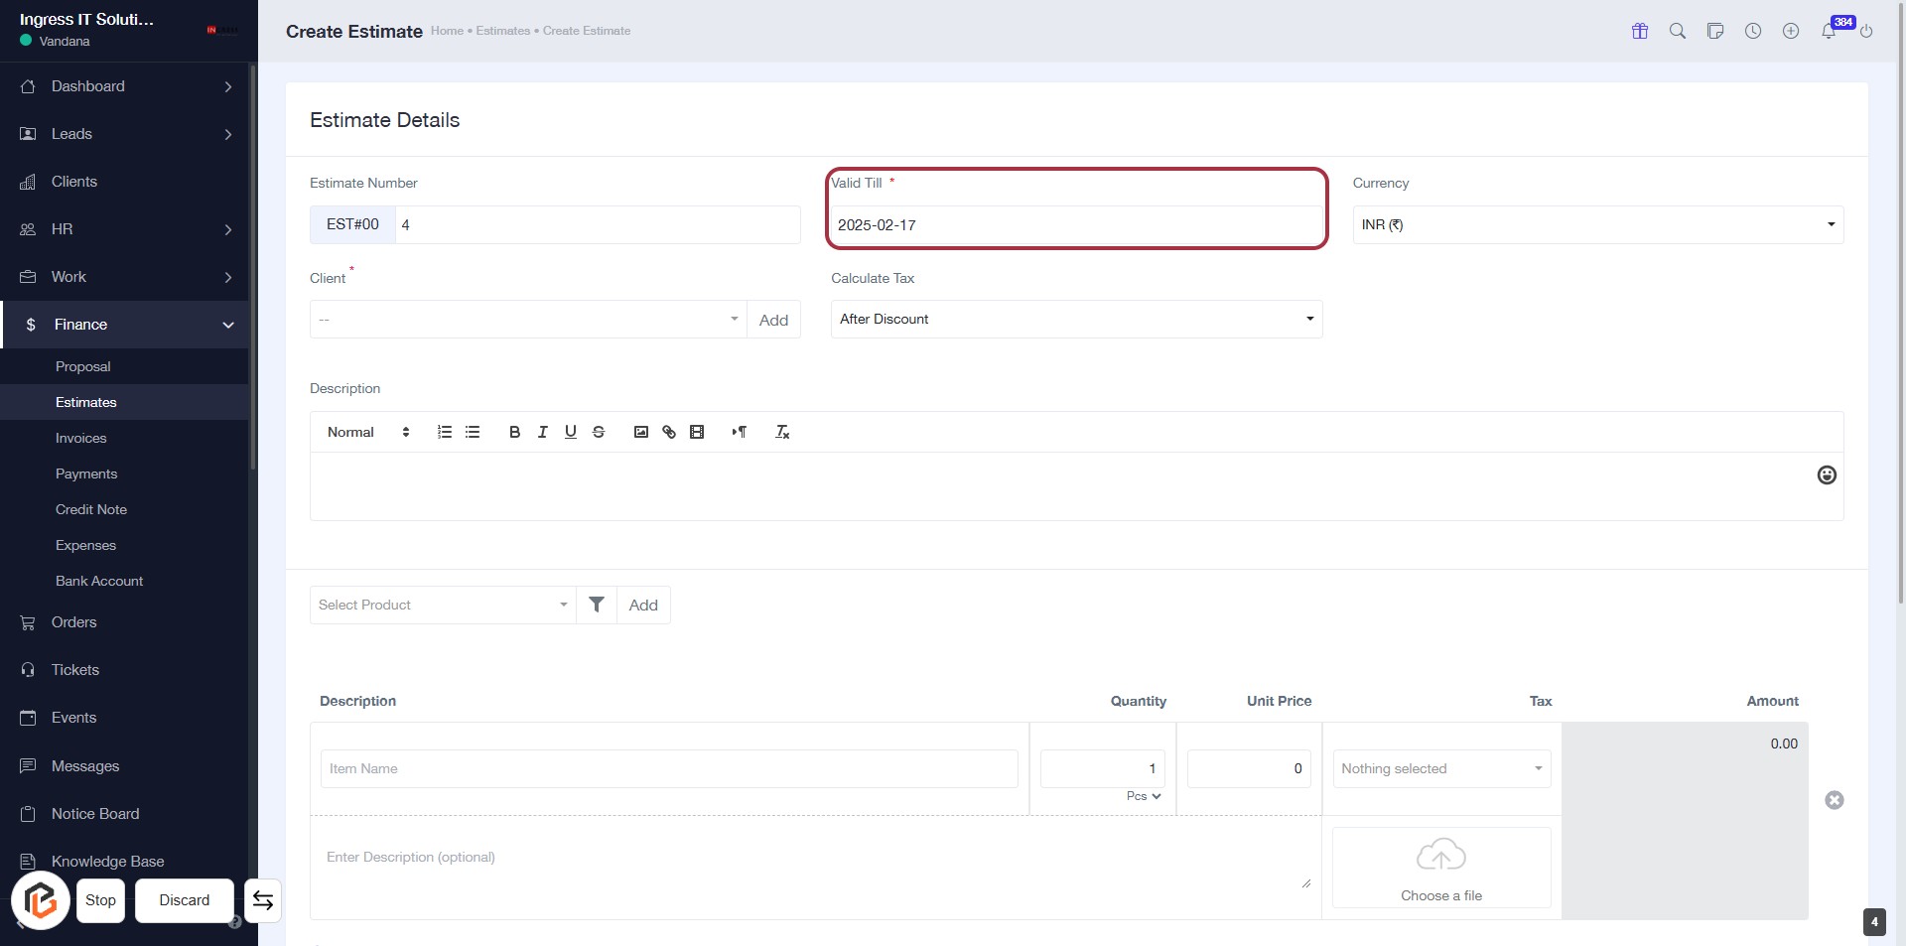Remove the item row with the X icon
This screenshot has height=946, width=1906.
point(1835,800)
